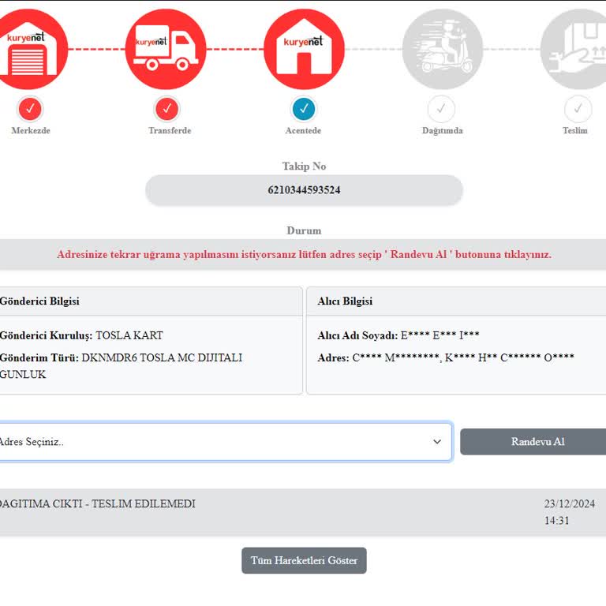This screenshot has height=606, width=606.
Task: Click the red Adresinize tekrar uğrama notice
Action: click(x=304, y=254)
